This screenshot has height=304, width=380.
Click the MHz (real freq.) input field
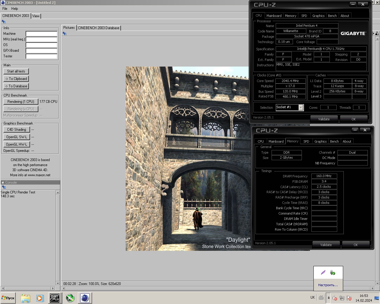(x=41, y=39)
